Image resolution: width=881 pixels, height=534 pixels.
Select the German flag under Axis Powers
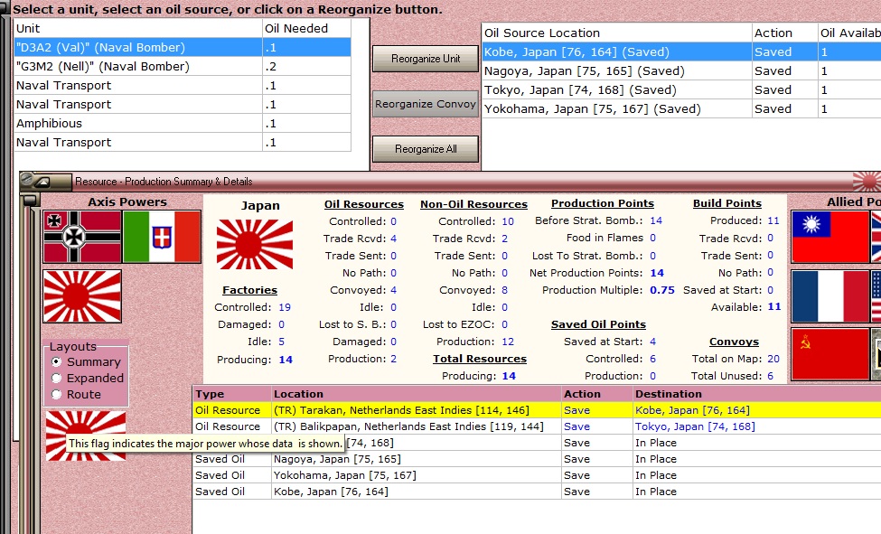coord(82,237)
